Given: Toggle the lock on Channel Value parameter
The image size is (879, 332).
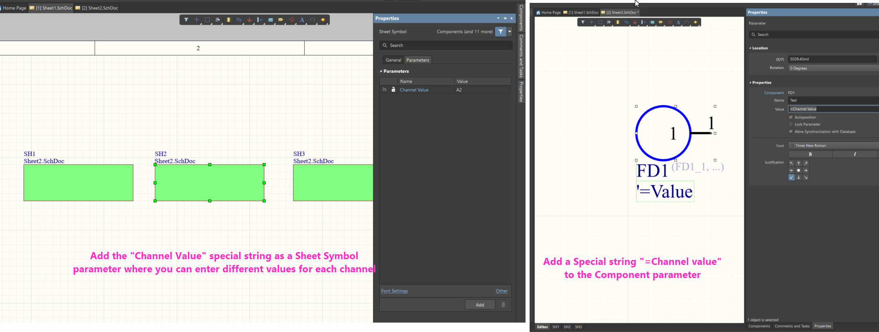Looking at the screenshot, I should [393, 90].
